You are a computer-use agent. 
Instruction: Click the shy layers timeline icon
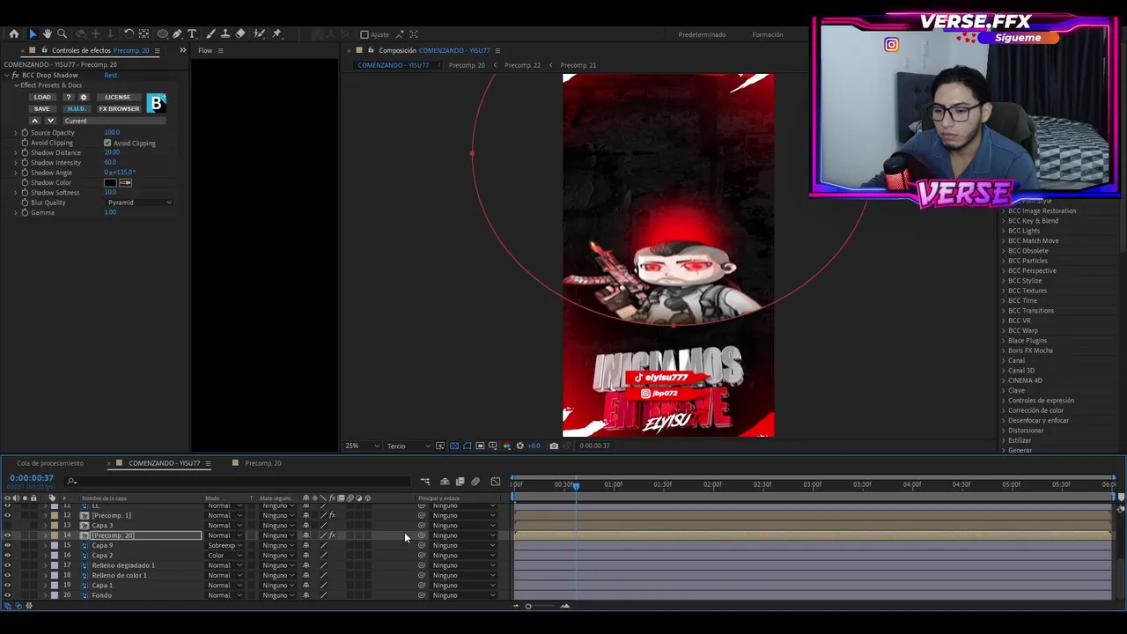(445, 482)
